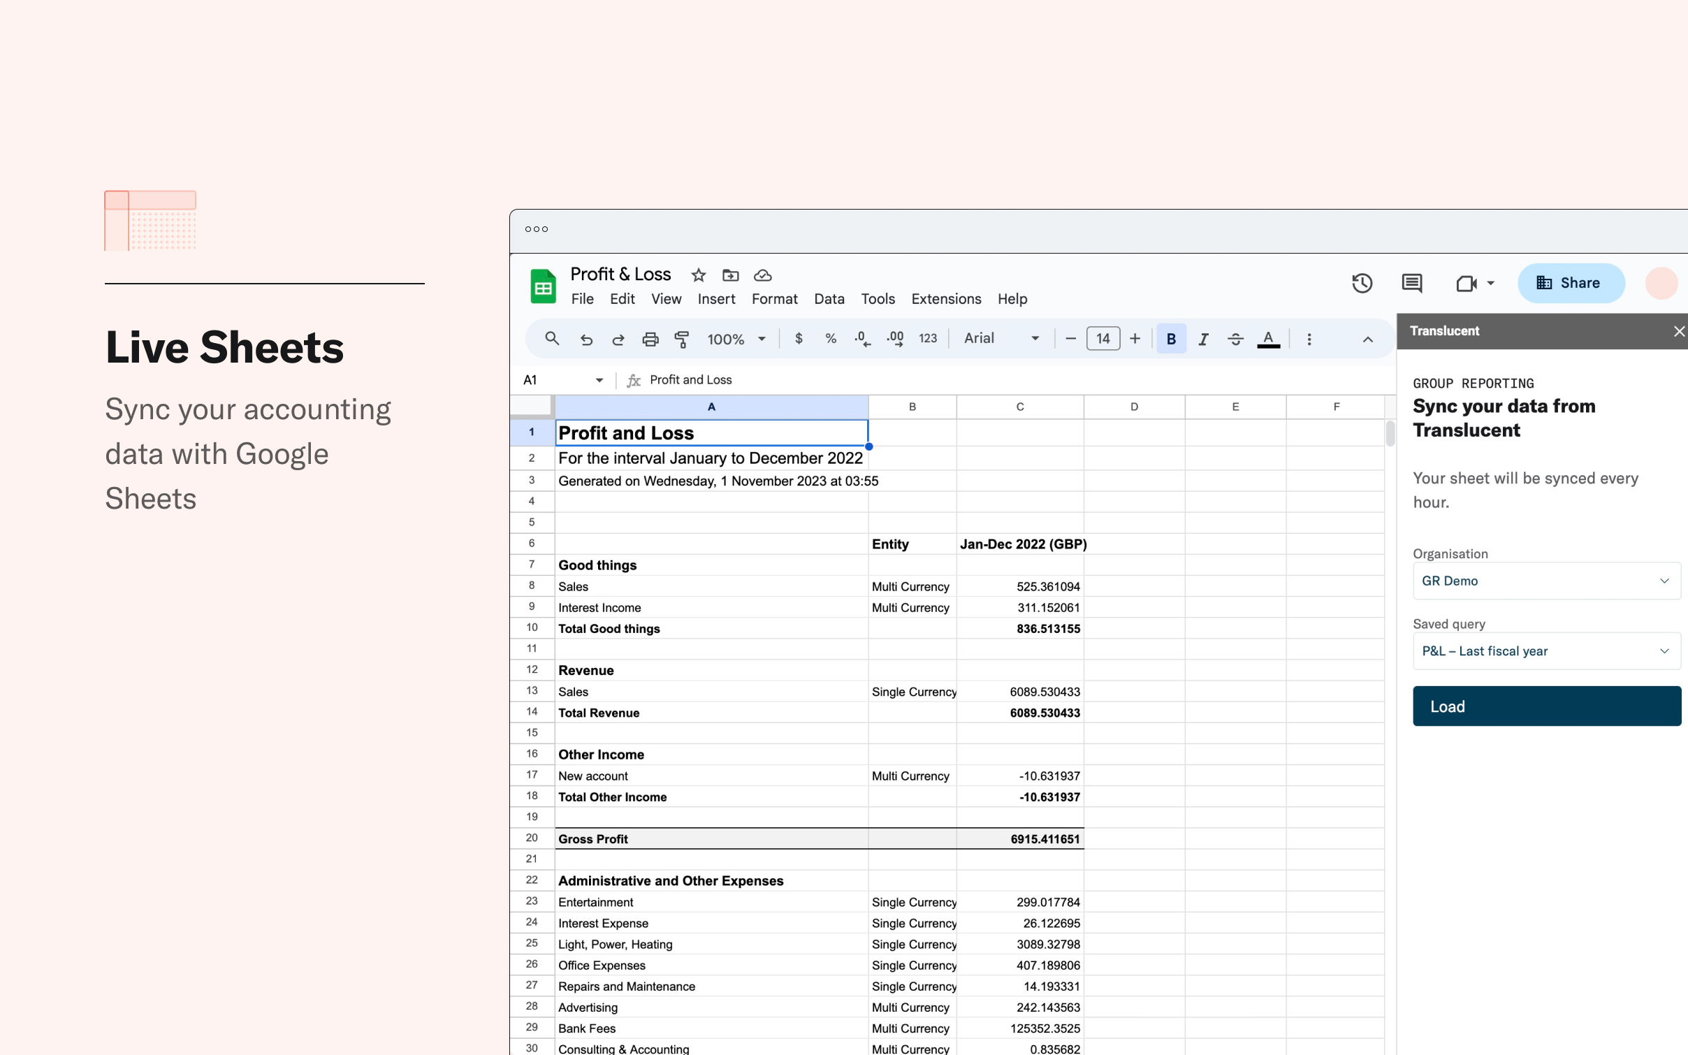Format as percent
This screenshot has width=1688, height=1055.
pos(831,339)
